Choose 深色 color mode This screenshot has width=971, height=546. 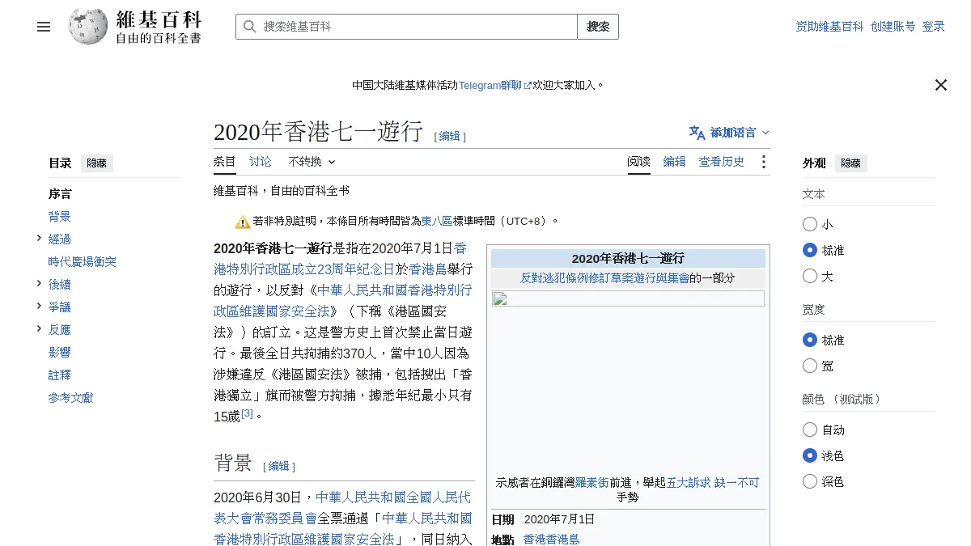[810, 481]
